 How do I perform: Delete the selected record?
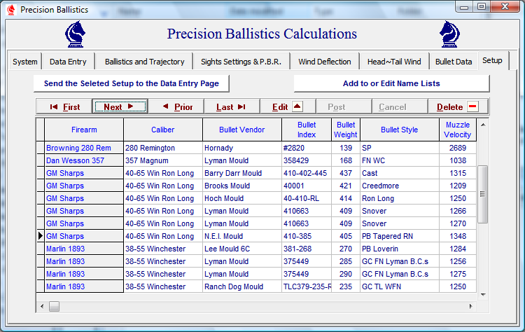(457, 107)
